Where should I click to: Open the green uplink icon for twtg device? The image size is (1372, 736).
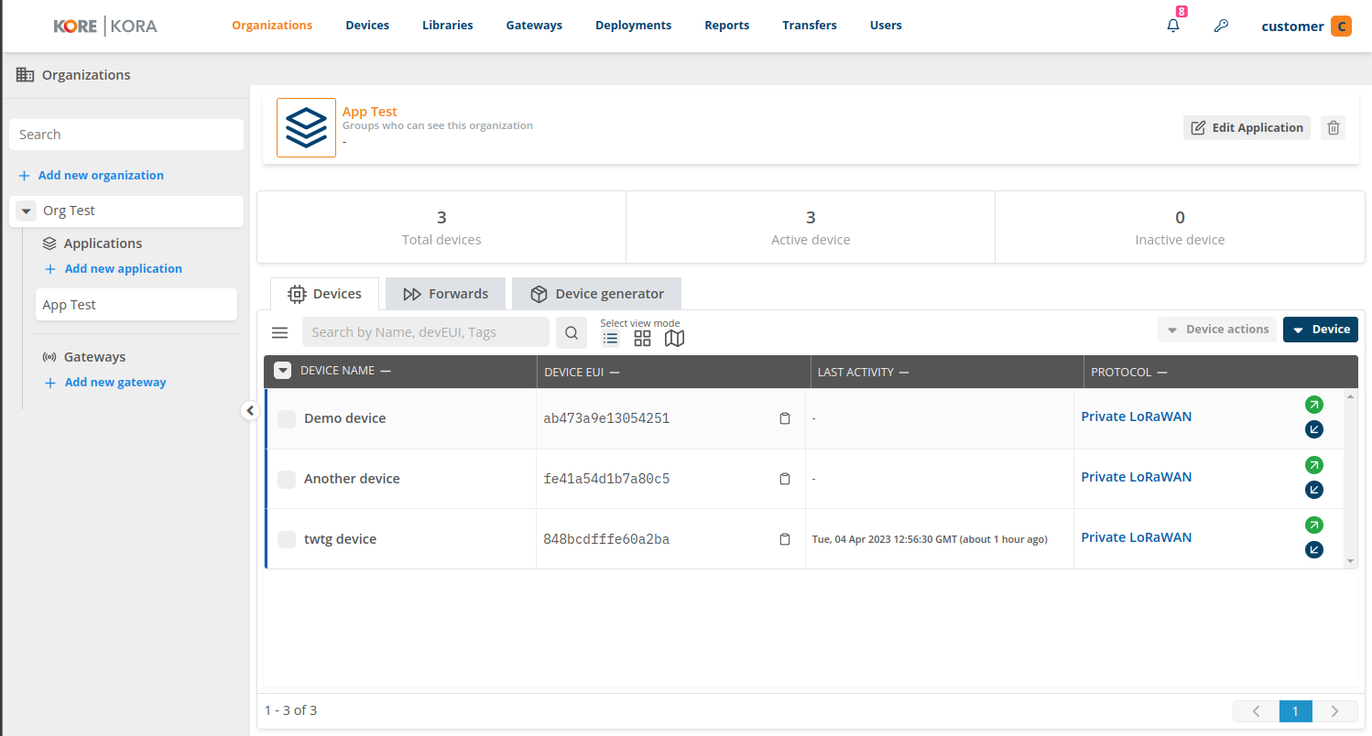click(x=1314, y=525)
